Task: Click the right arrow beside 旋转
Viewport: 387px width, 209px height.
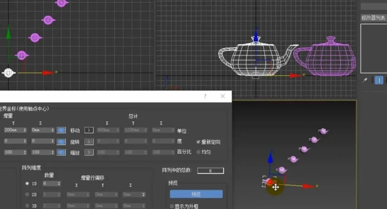Action: click(89, 141)
